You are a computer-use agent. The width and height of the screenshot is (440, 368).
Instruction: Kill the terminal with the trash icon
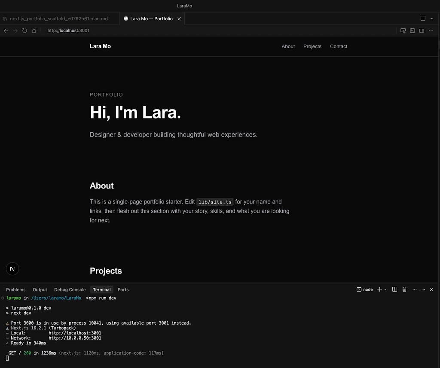click(404, 289)
